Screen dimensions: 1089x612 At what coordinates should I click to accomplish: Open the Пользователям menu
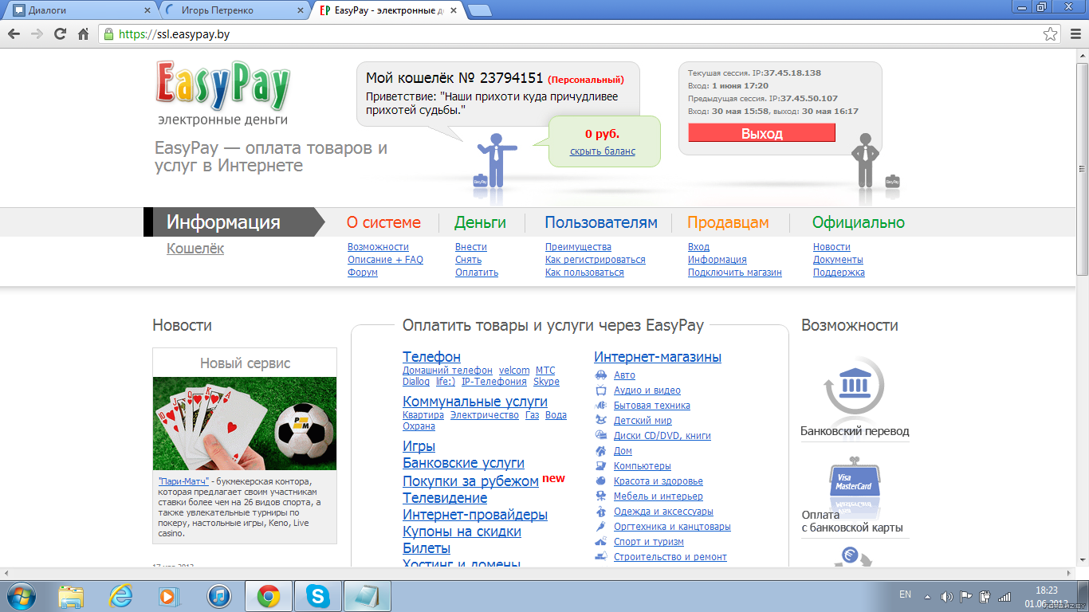coord(601,222)
